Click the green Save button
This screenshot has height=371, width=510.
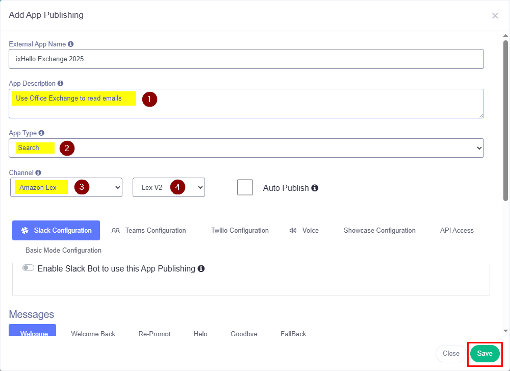click(484, 354)
